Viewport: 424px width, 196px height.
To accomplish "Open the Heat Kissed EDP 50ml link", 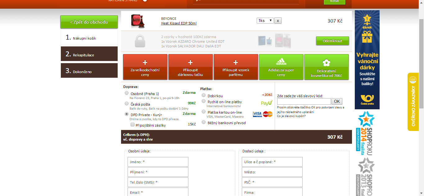I will pos(179,23).
